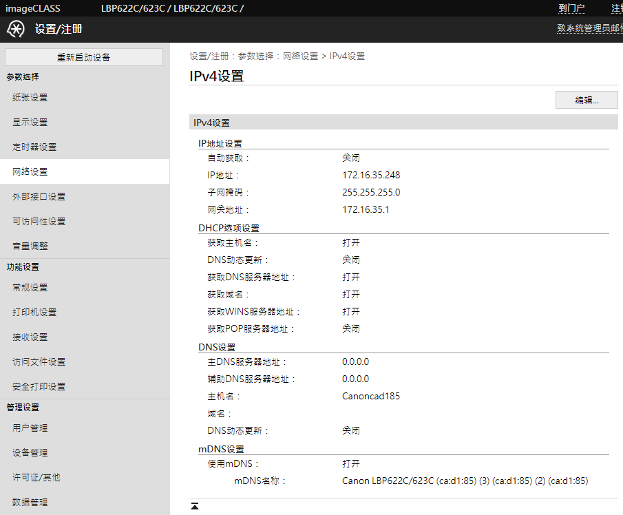
Task: Click the mDNS设置 section heading
Action: 221,449
